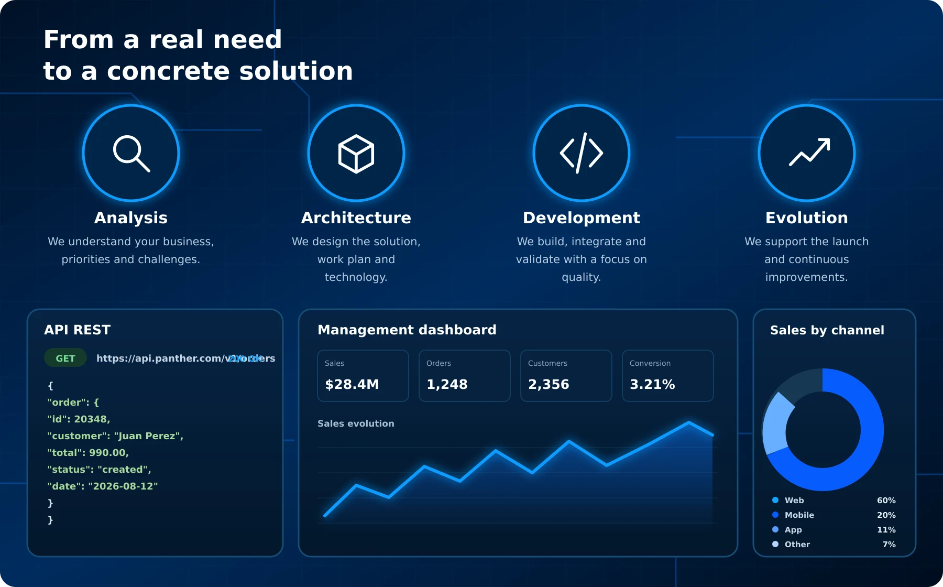Click the Sales by channel title
This screenshot has width=943, height=587.
coord(827,330)
